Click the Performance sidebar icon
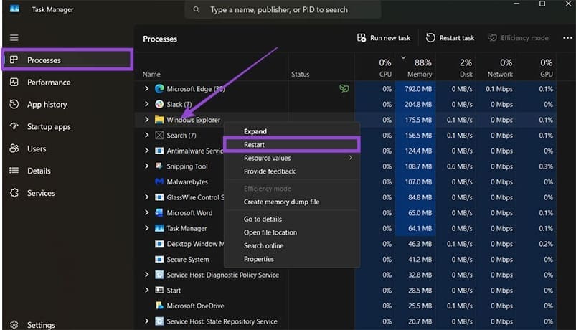 click(14, 82)
